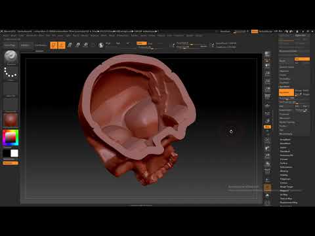Expand the Masking subpalette

284,171
